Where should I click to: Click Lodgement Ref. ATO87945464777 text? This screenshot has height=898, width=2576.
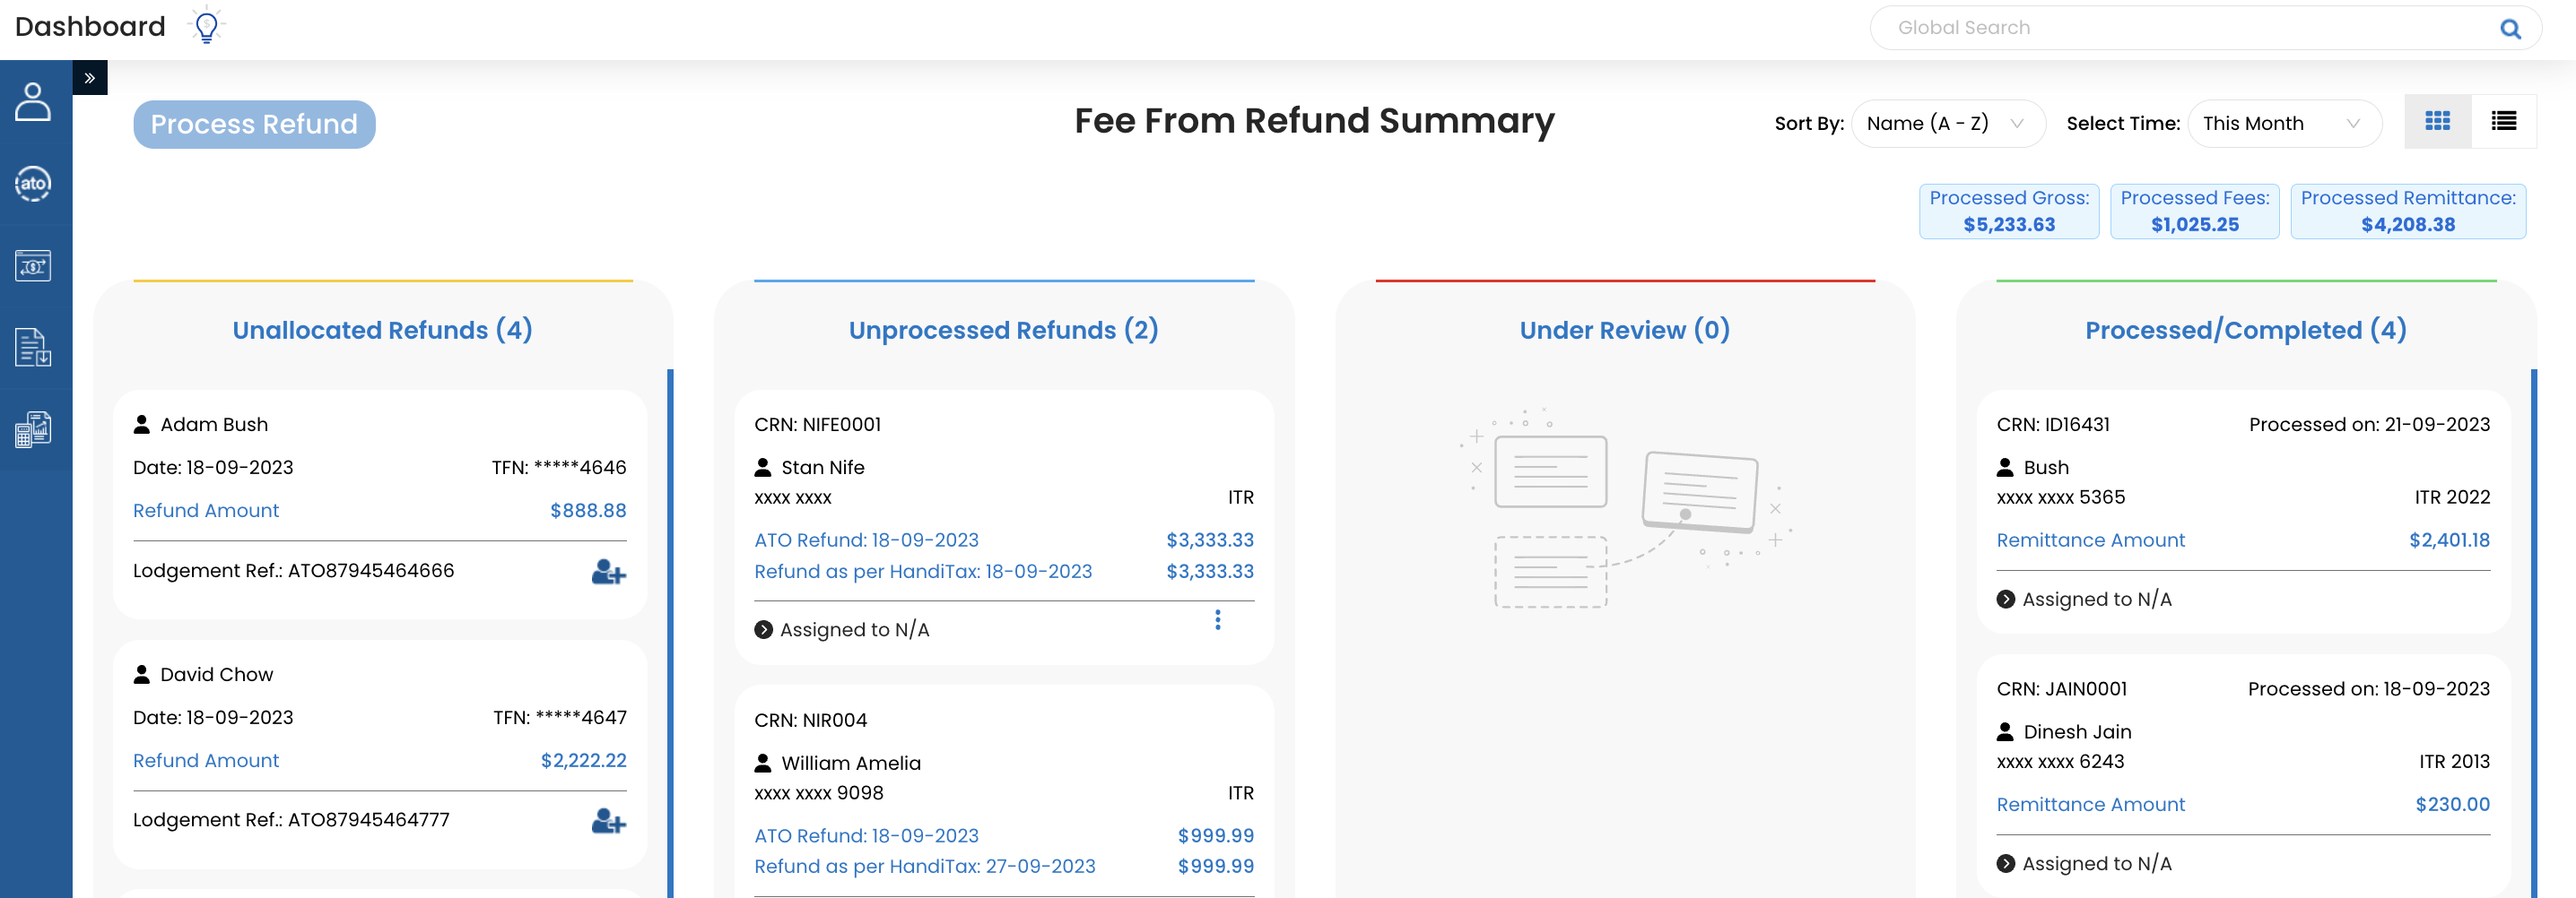click(291, 820)
